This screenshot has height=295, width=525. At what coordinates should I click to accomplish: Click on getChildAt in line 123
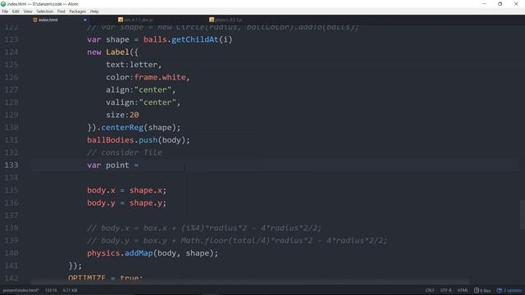[x=195, y=39]
